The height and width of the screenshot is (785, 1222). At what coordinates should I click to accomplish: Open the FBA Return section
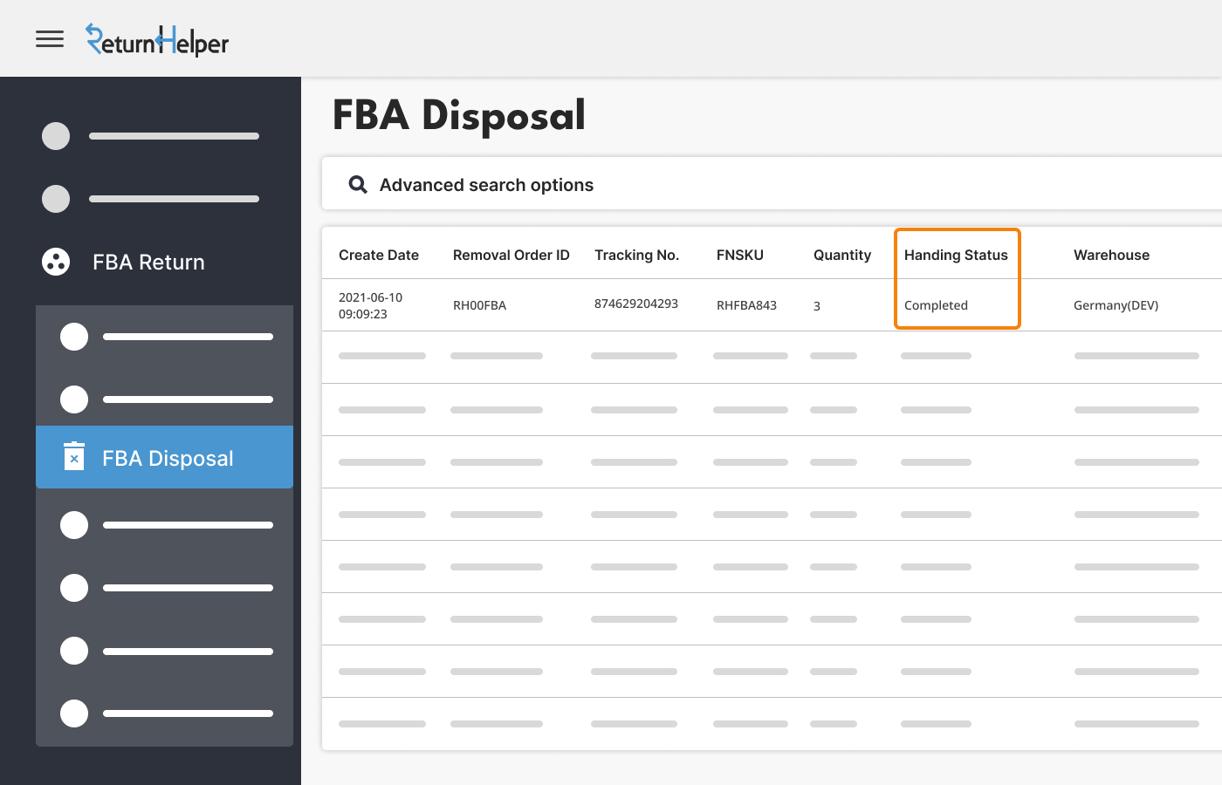tap(148, 262)
